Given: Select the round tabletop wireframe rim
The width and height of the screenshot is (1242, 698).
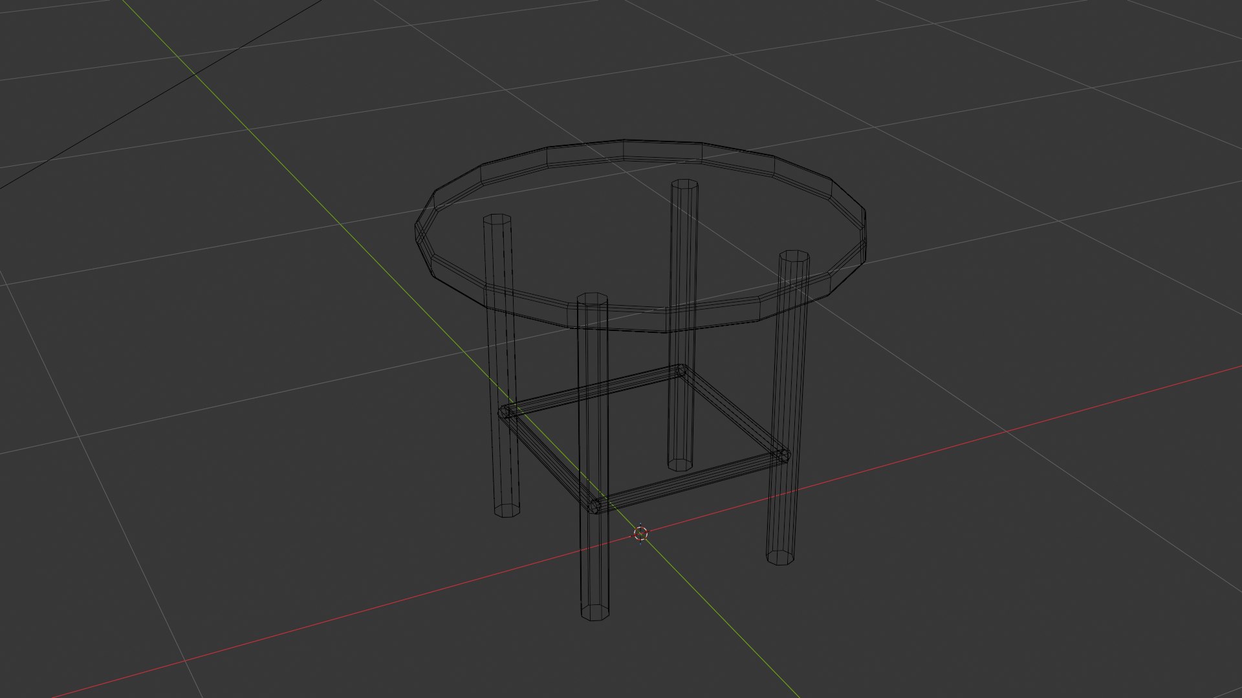Looking at the screenshot, I should point(640,236).
